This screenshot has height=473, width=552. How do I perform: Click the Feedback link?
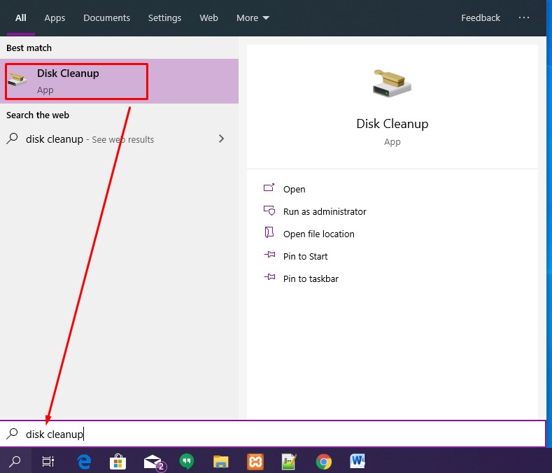tap(481, 18)
